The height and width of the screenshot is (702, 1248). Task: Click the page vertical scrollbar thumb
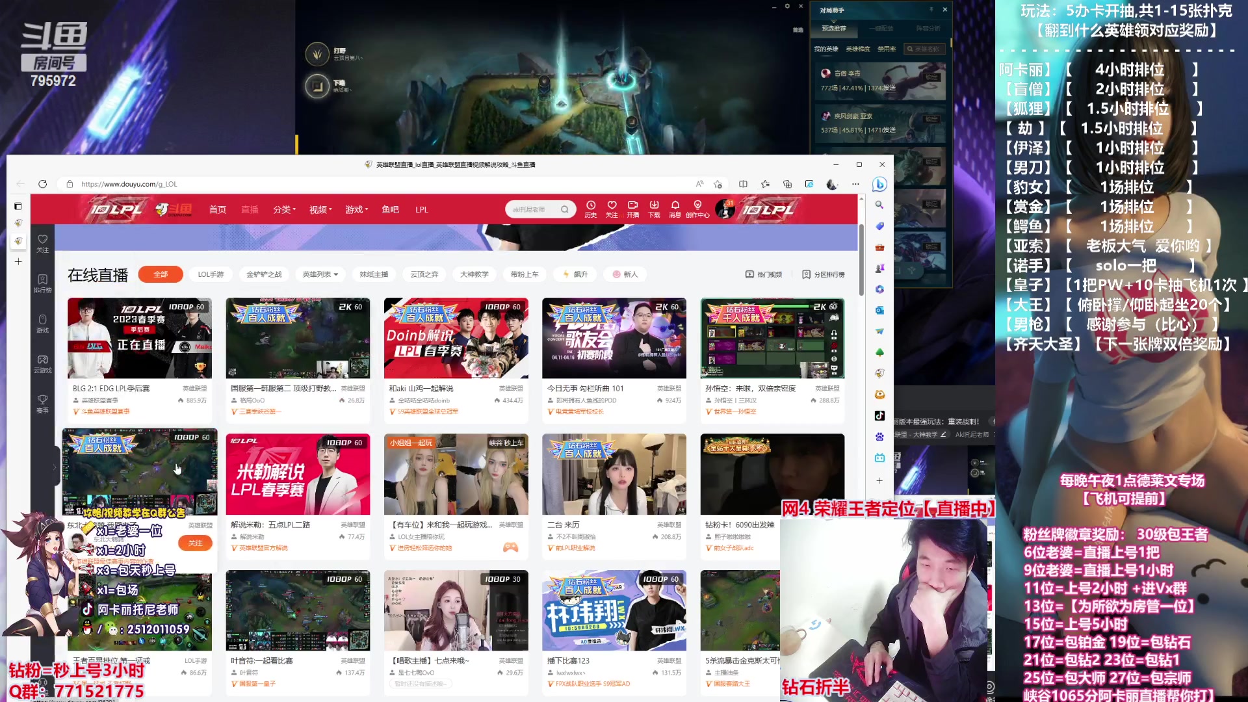click(861, 260)
